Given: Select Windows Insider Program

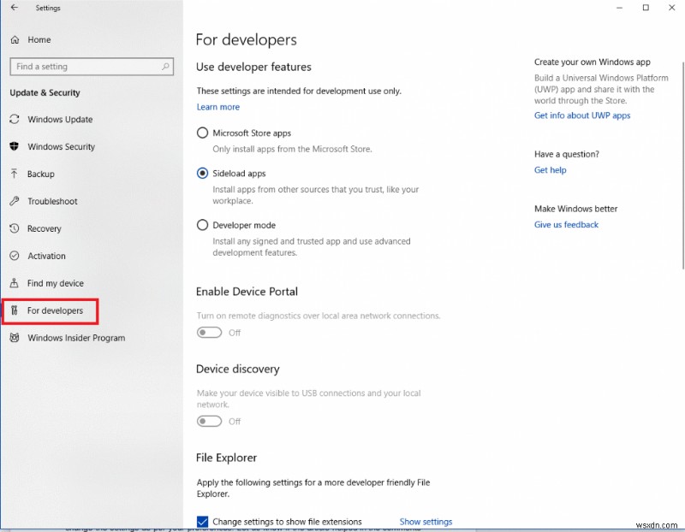Looking at the screenshot, I should 76,338.
